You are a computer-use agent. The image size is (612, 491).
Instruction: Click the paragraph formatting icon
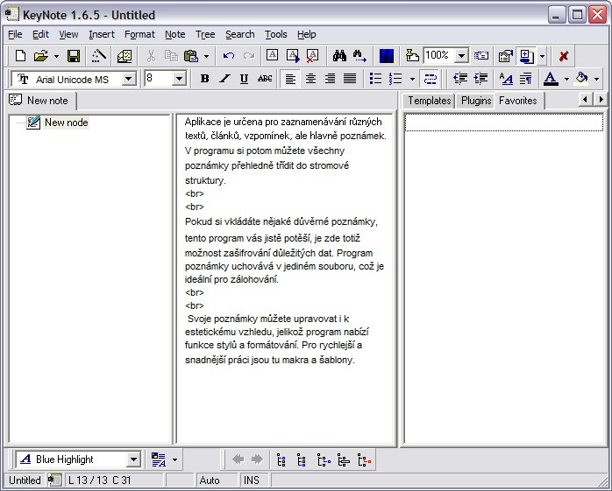[526, 79]
